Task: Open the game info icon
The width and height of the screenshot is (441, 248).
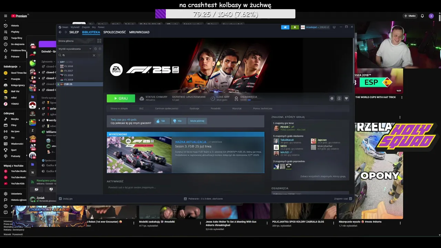Action: pyautogui.click(x=339, y=99)
